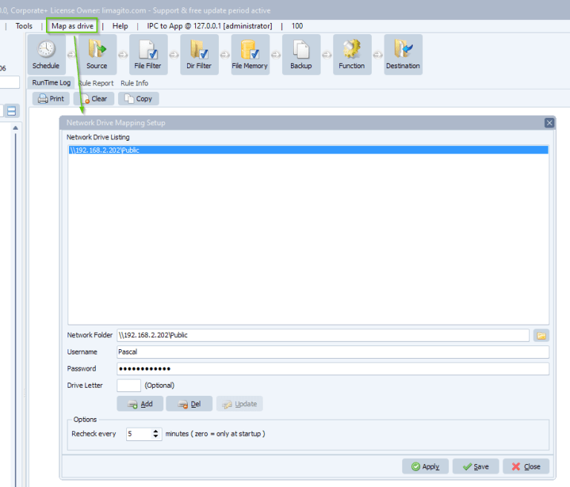
Task: Browse for network folder icon
Action: click(541, 336)
